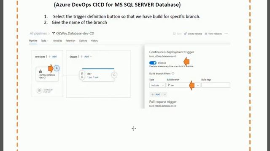Image resolution: width=270 pixels, height=151 pixels.
Task: Toggle the Continuous deployment trigger Enabled switch
Action: pos(153,63)
